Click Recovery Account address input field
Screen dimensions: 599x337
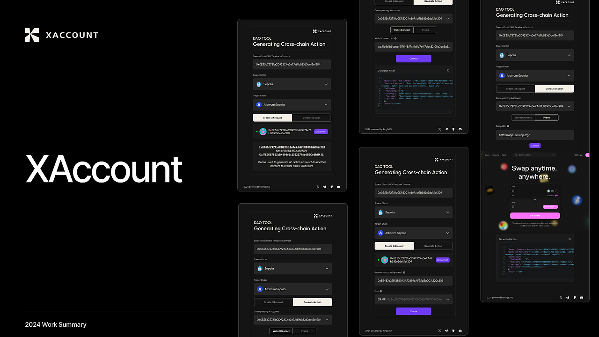[x=414, y=280]
